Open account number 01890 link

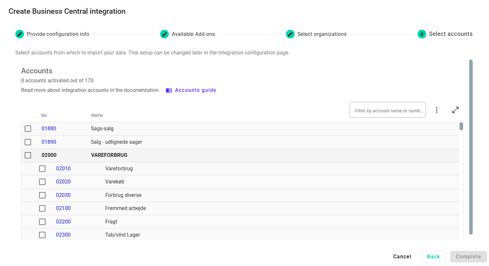(49, 142)
